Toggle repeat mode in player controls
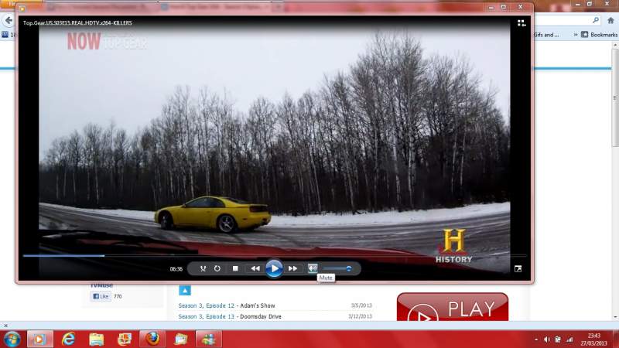Screen dimensions: 619x348 coord(217,268)
